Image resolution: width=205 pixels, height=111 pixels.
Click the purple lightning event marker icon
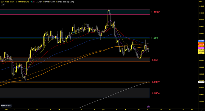click(148, 107)
